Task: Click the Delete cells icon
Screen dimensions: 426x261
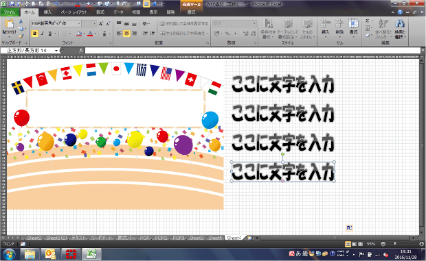Action: 339,28
